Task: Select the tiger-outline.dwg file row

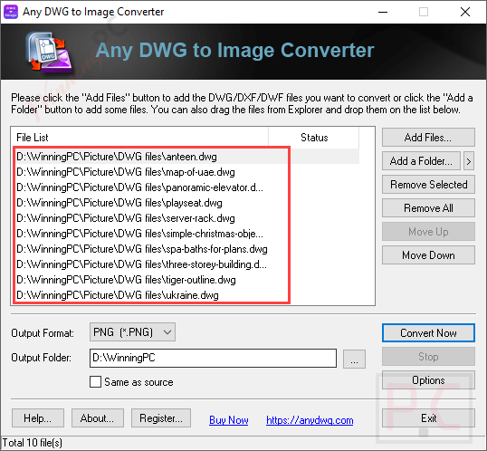Action: [x=186, y=280]
